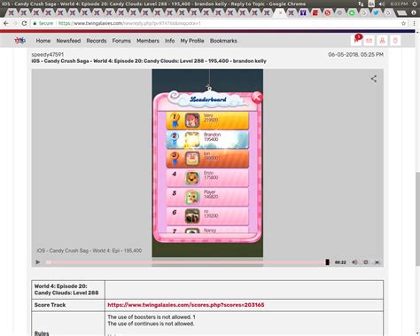Select Enzo 175800 leaderboard row
The width and height of the screenshot is (420, 336).
[207, 178]
